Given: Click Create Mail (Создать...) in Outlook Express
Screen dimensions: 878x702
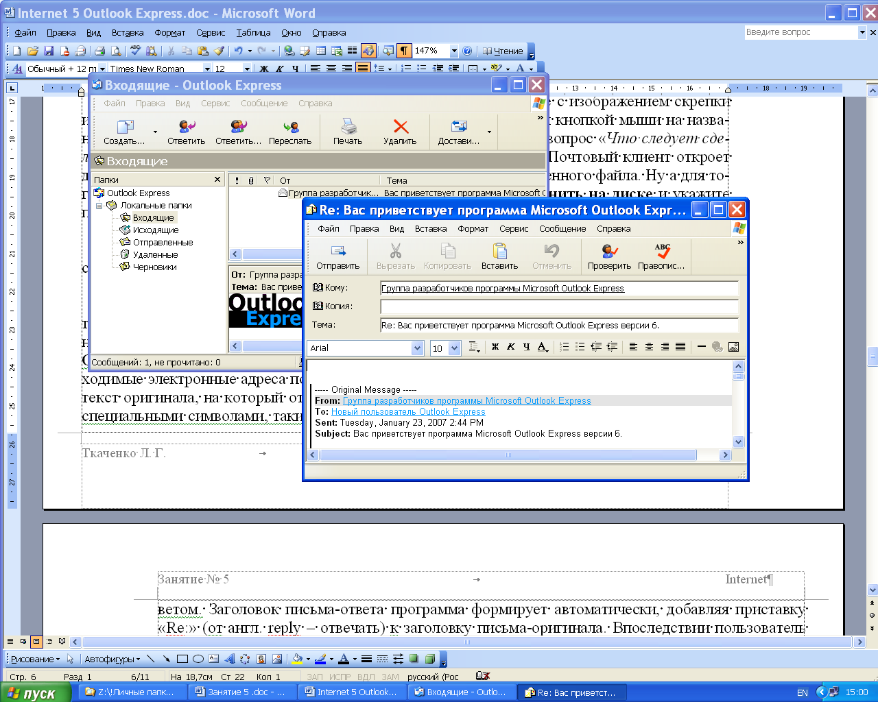Looking at the screenshot, I should click(124, 132).
